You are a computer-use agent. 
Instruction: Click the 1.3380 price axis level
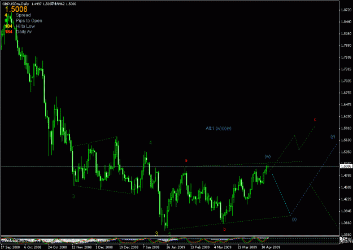(x=346, y=234)
